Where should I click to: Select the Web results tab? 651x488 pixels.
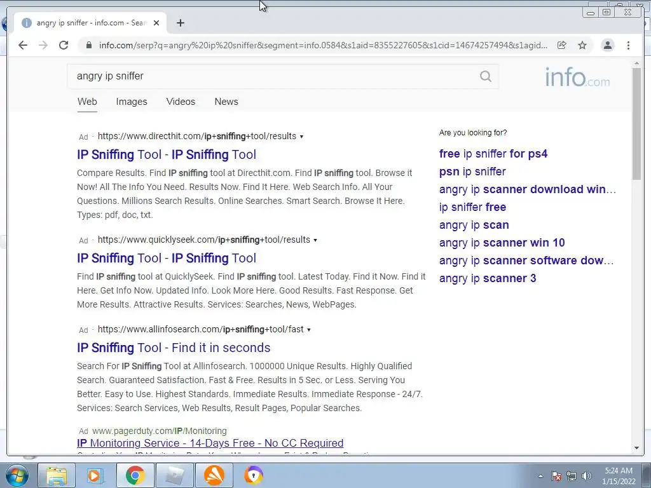tap(87, 102)
